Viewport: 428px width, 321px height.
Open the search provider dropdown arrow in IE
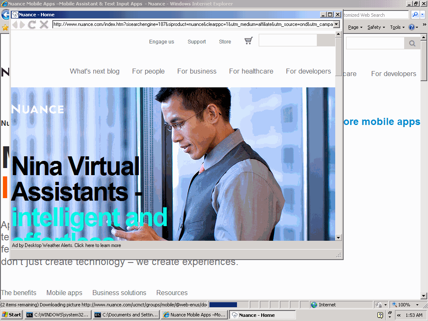[422, 15]
